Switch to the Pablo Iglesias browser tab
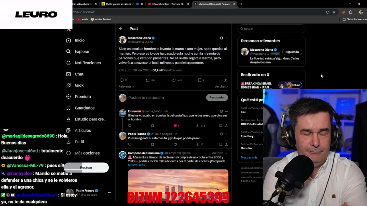 120,4
